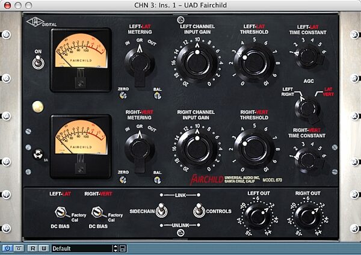
Task: Flip the CONTROLS link toggle switch
Action: 199,210
